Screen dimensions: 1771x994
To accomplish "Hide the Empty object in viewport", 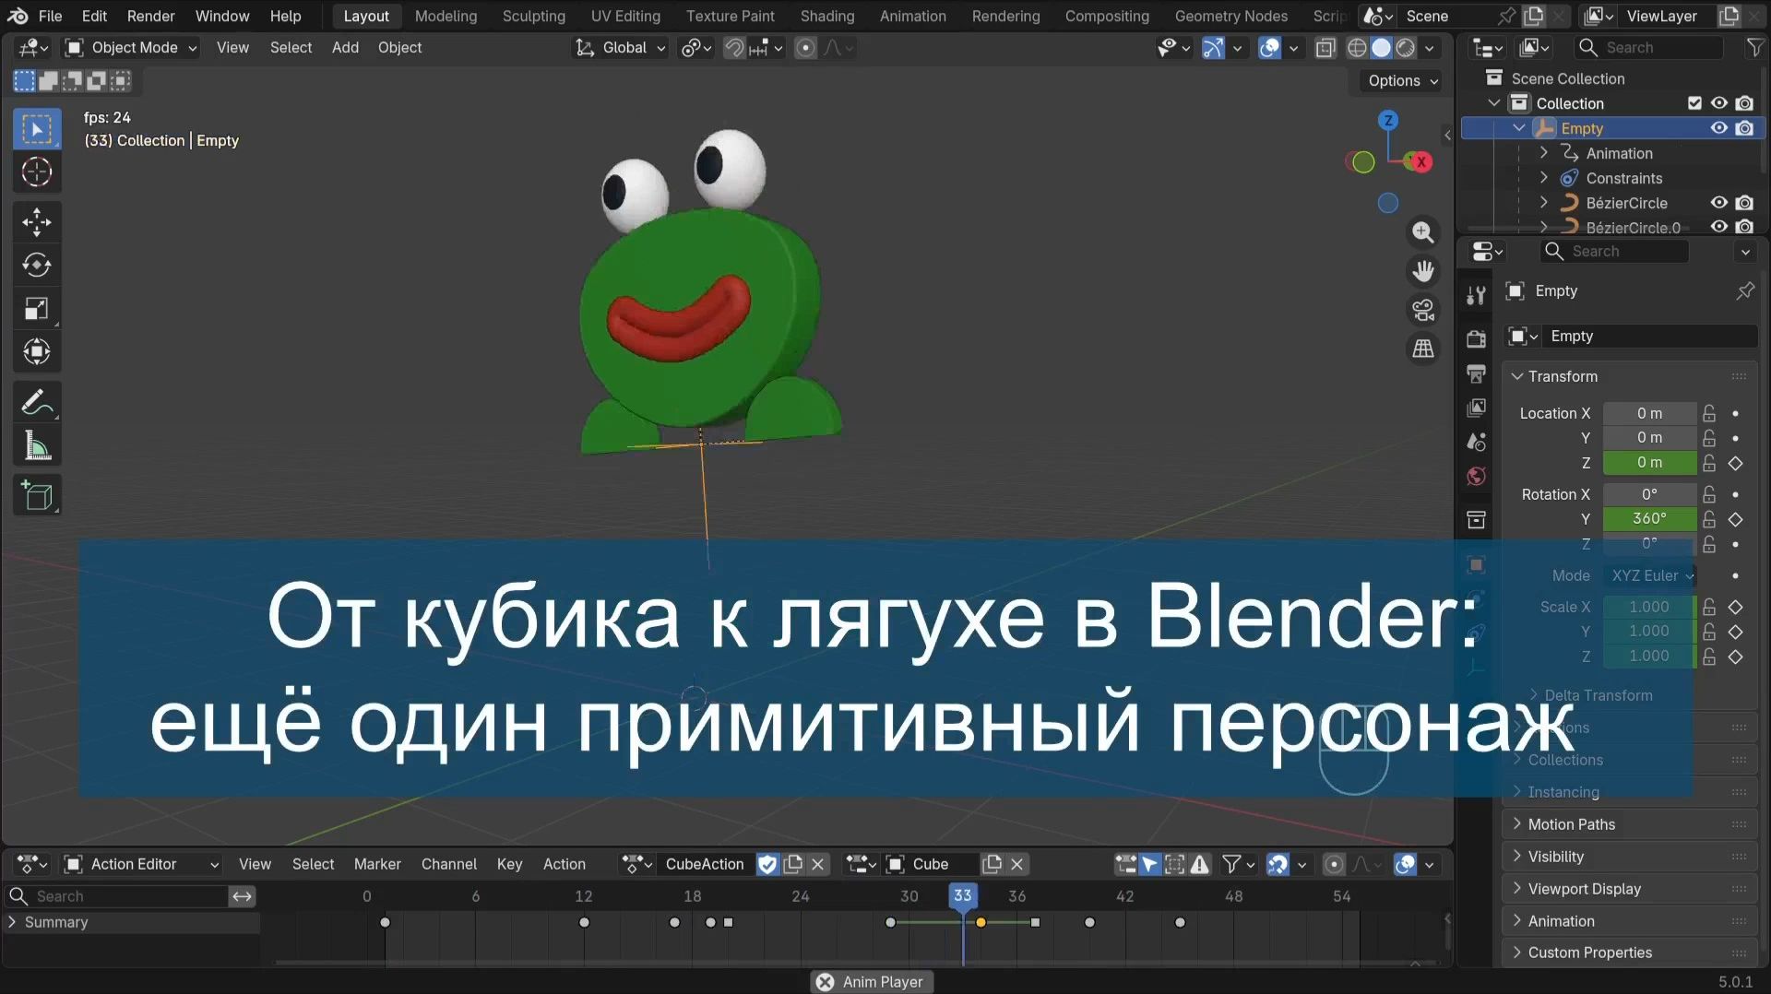I will pyautogui.click(x=1718, y=128).
